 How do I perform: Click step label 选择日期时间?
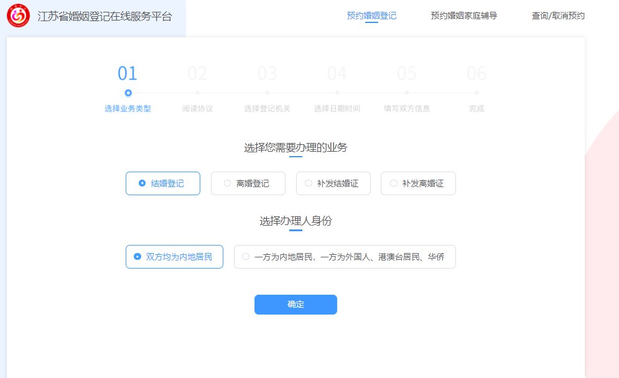337,109
